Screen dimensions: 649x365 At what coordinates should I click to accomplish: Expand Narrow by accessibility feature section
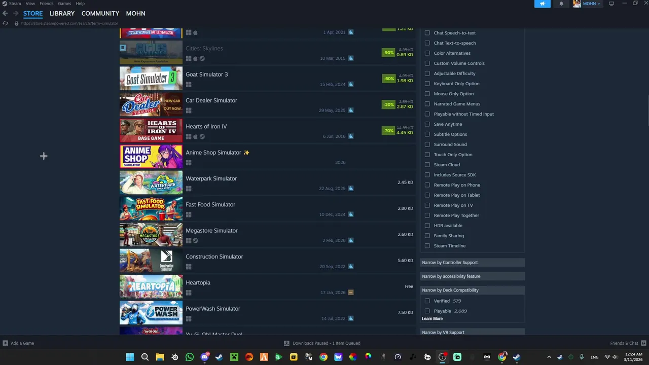click(x=473, y=276)
